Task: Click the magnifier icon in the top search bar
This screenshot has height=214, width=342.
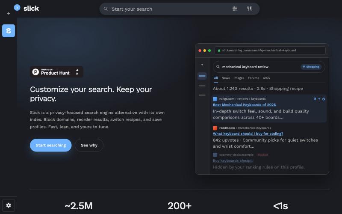Action: tap(106, 9)
